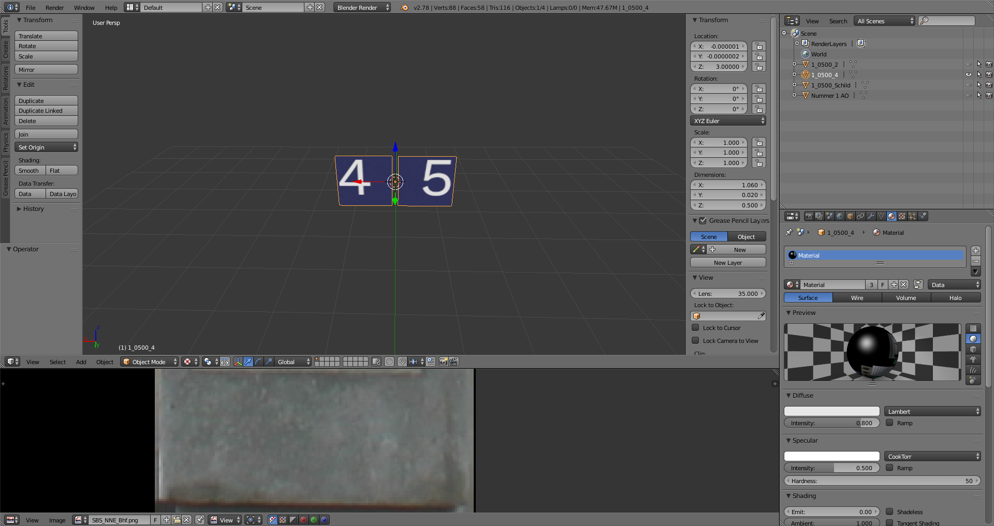The height and width of the screenshot is (526, 994).
Task: Show the red channel in image editor
Action: coord(303,520)
